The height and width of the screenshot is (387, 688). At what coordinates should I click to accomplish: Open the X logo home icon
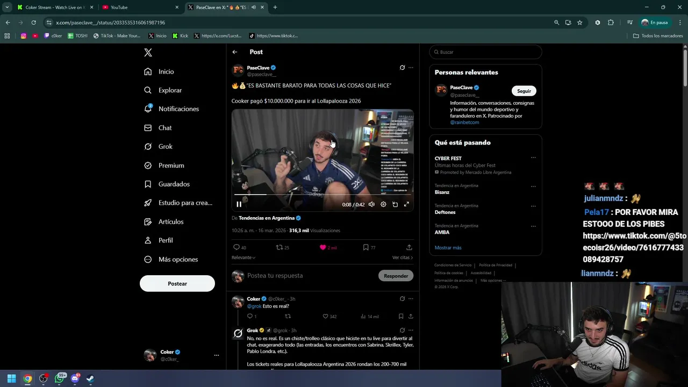click(148, 52)
